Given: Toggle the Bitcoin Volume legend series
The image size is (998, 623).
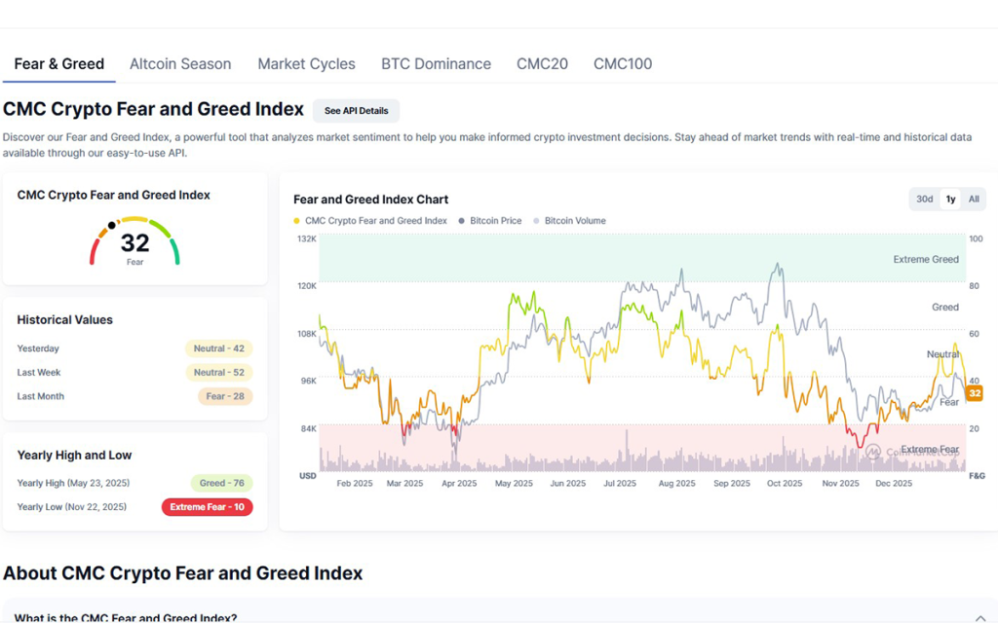Looking at the screenshot, I should click(x=569, y=221).
